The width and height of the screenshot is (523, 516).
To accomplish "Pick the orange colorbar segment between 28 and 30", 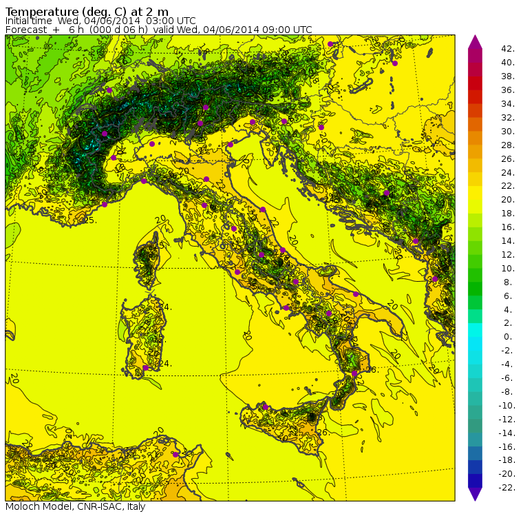I will (x=475, y=138).
